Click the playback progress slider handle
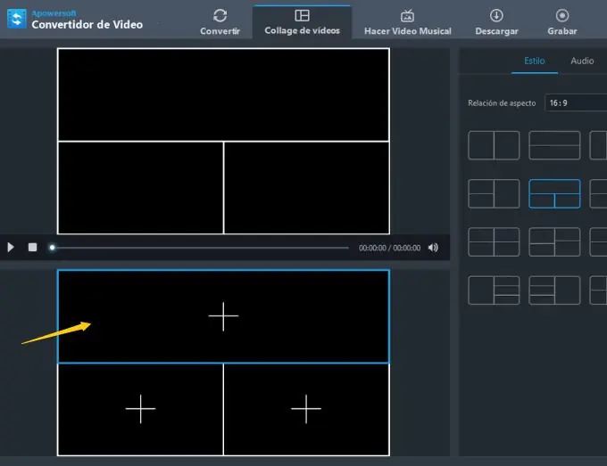The width and height of the screenshot is (607, 466). coord(53,248)
